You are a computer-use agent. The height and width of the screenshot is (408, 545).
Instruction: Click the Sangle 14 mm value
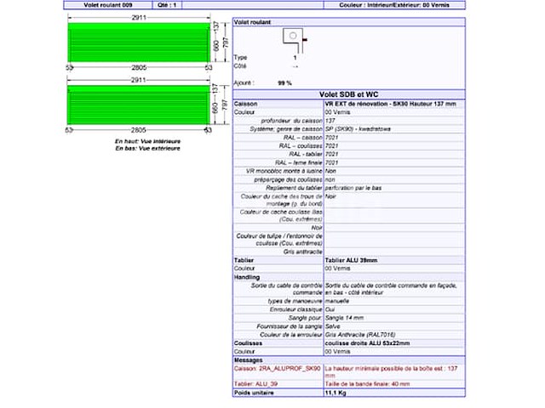pos(345,318)
